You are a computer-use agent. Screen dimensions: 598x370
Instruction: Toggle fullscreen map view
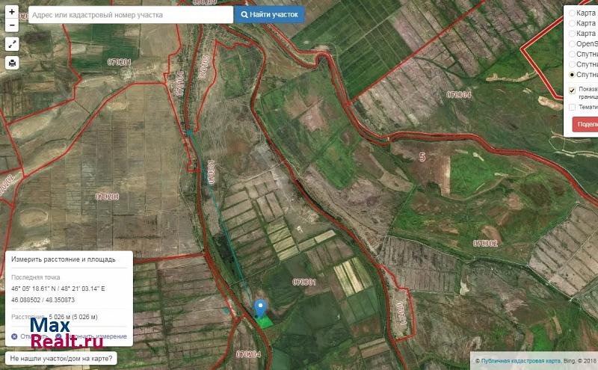(x=12, y=45)
